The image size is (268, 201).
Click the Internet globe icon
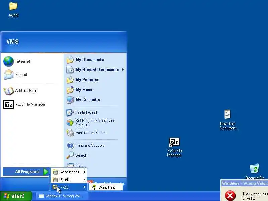tap(8, 61)
